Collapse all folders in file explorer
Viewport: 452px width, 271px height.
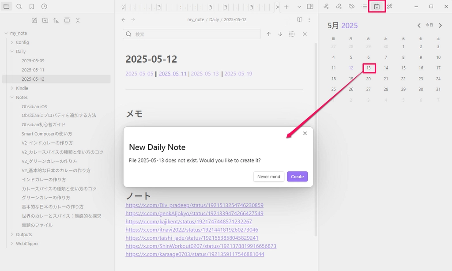click(78, 20)
